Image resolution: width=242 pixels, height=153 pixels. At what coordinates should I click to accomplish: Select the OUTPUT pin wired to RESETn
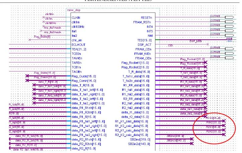pyautogui.click(x=229, y=17)
